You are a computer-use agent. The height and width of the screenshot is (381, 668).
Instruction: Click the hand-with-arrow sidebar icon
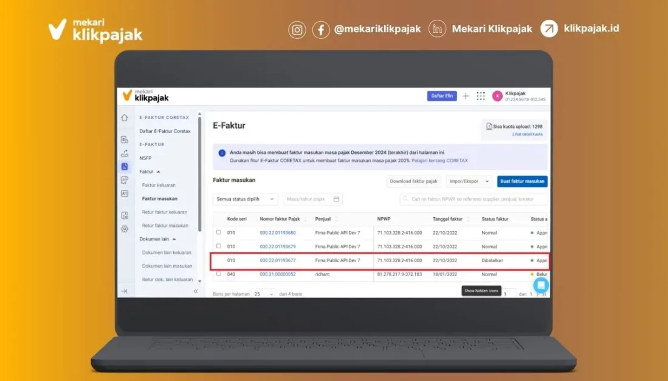[125, 153]
